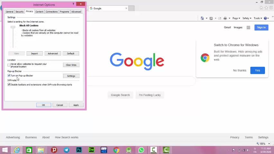
Task: Open the Google apps grid icon
Action: [x=248, y=27]
